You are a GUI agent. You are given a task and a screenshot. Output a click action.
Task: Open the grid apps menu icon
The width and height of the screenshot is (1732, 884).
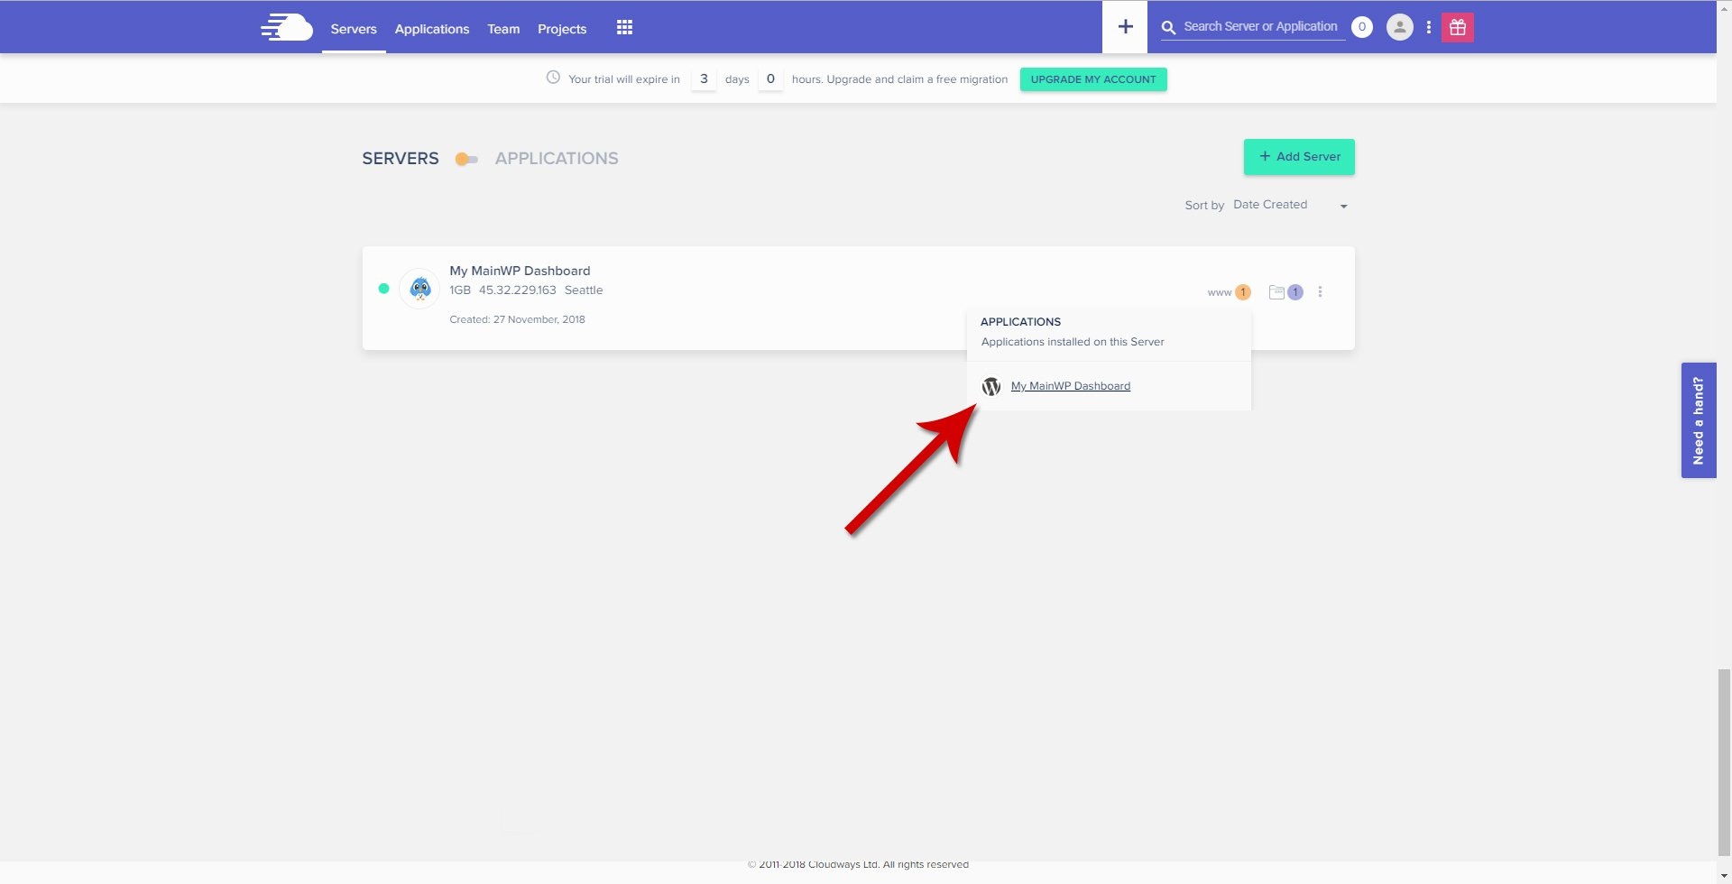(x=624, y=27)
